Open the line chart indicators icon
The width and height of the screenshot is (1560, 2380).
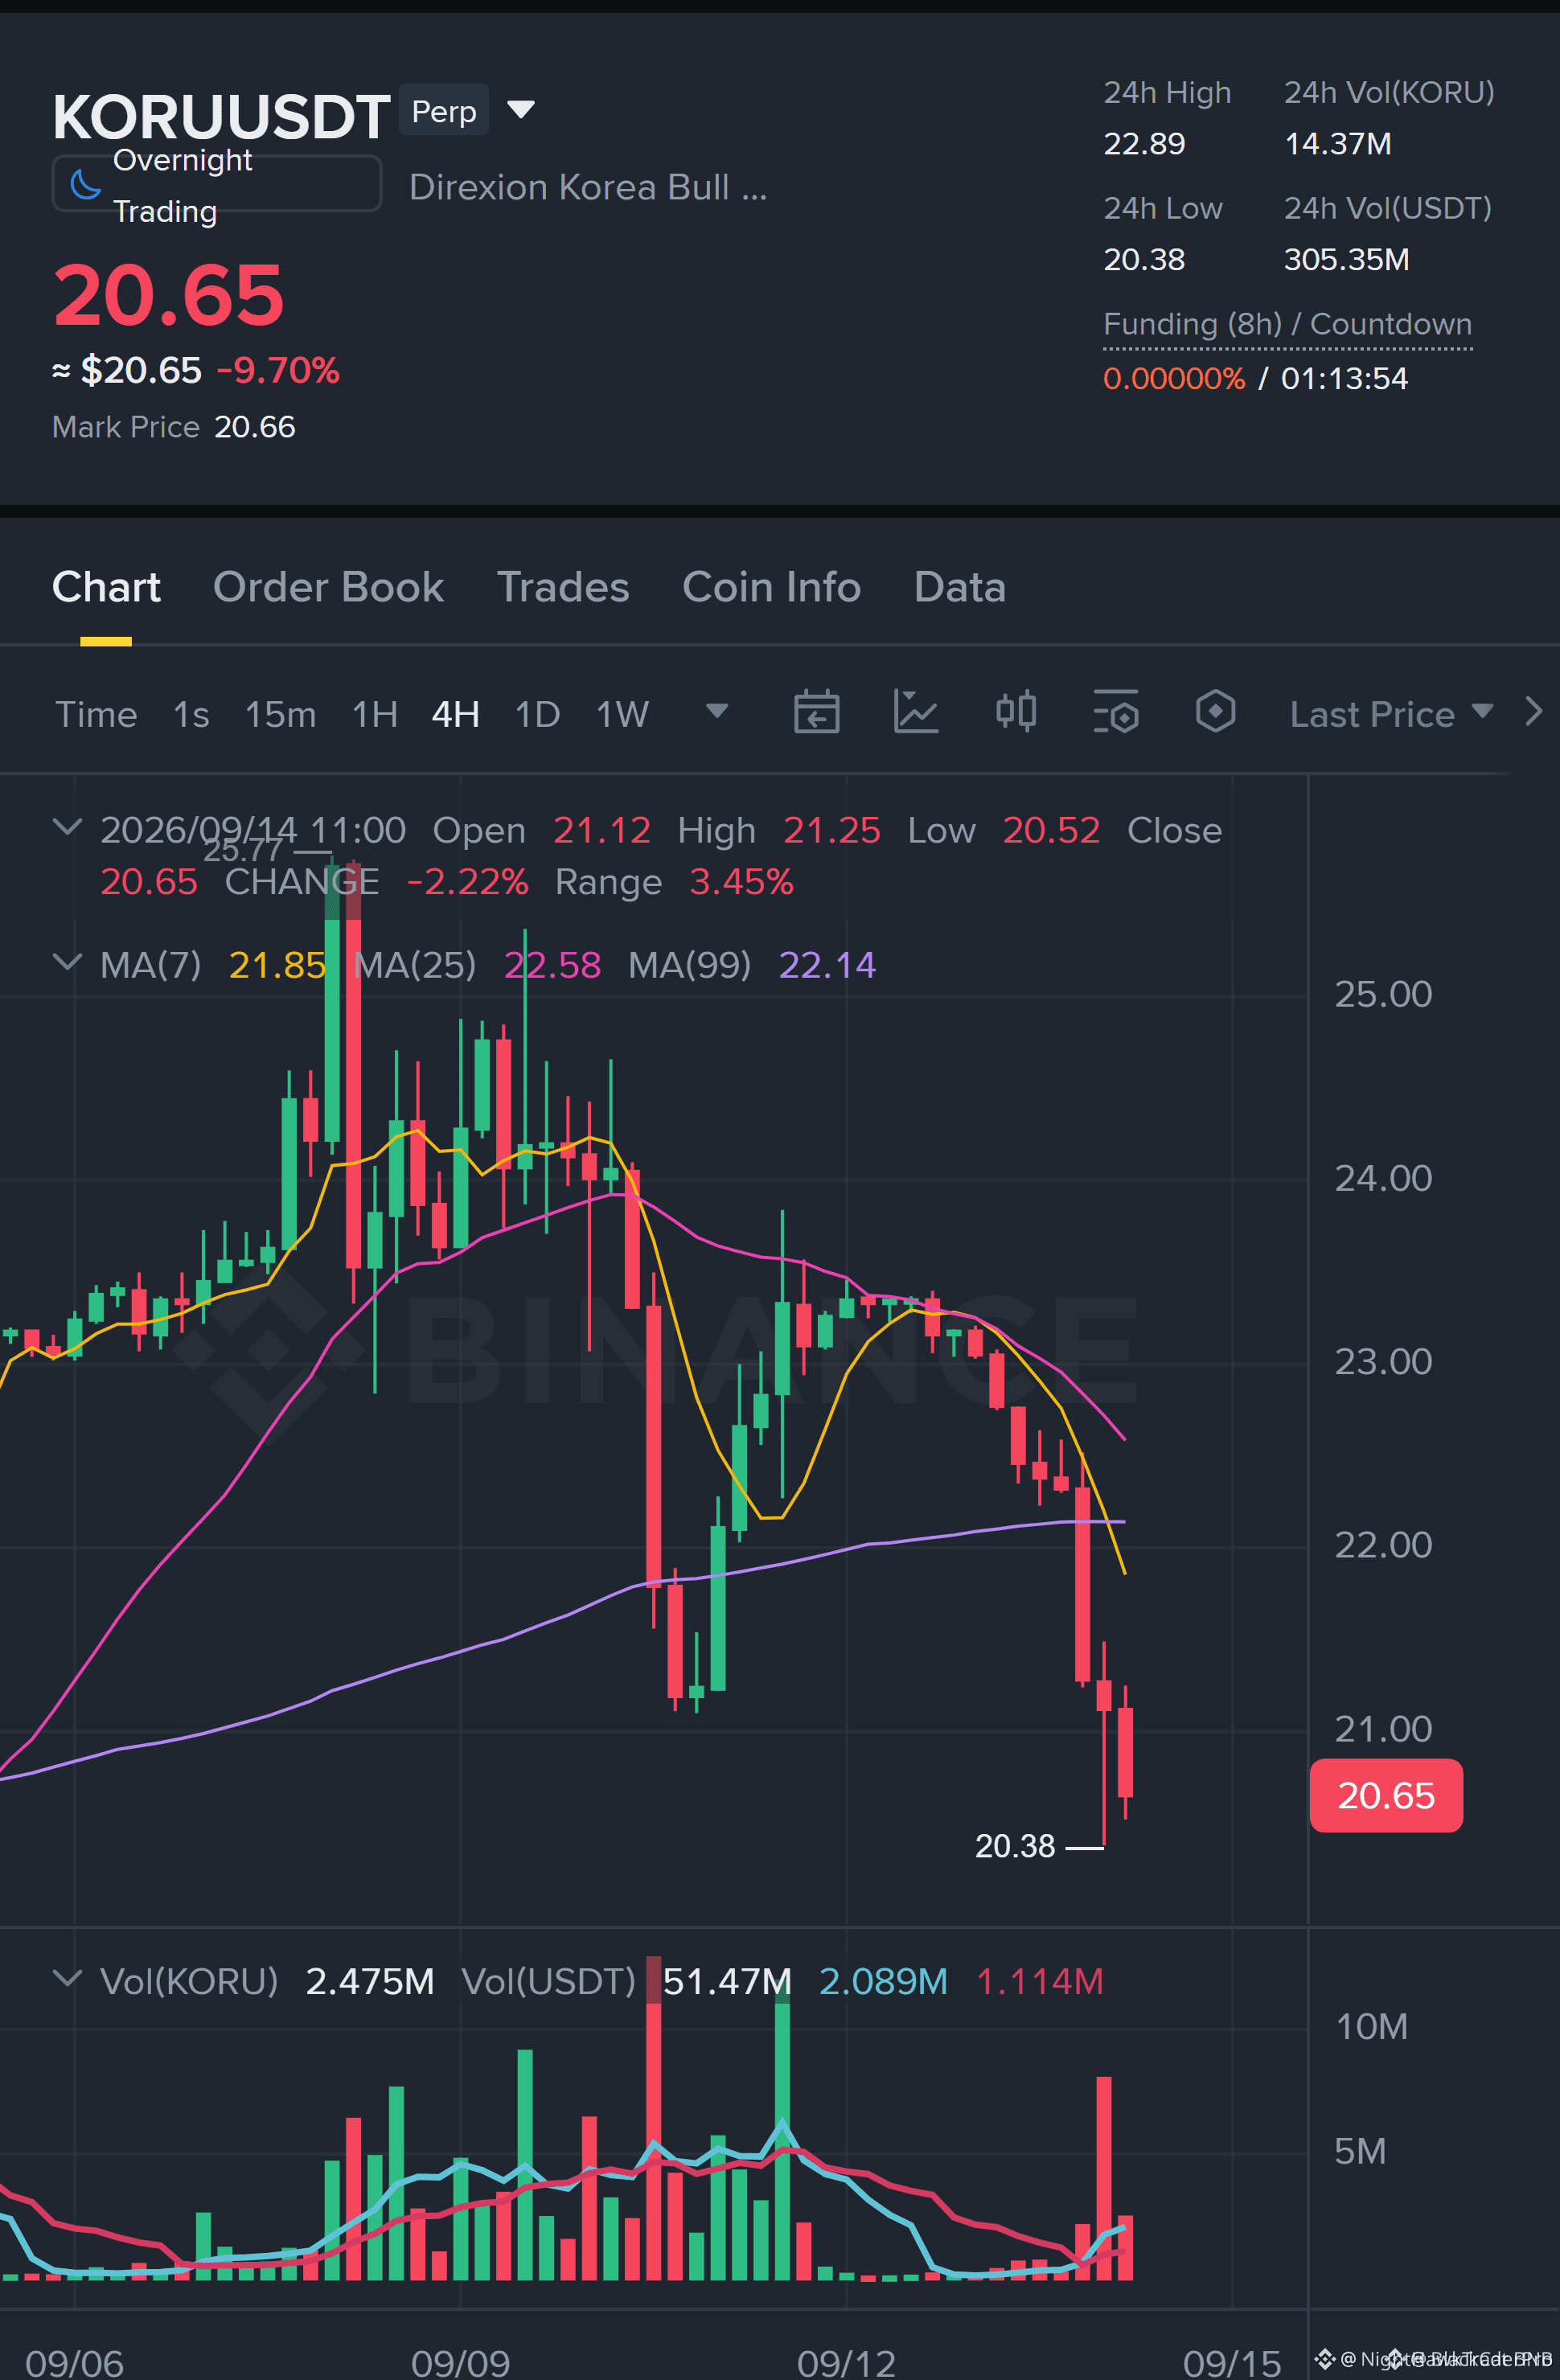pos(915,712)
